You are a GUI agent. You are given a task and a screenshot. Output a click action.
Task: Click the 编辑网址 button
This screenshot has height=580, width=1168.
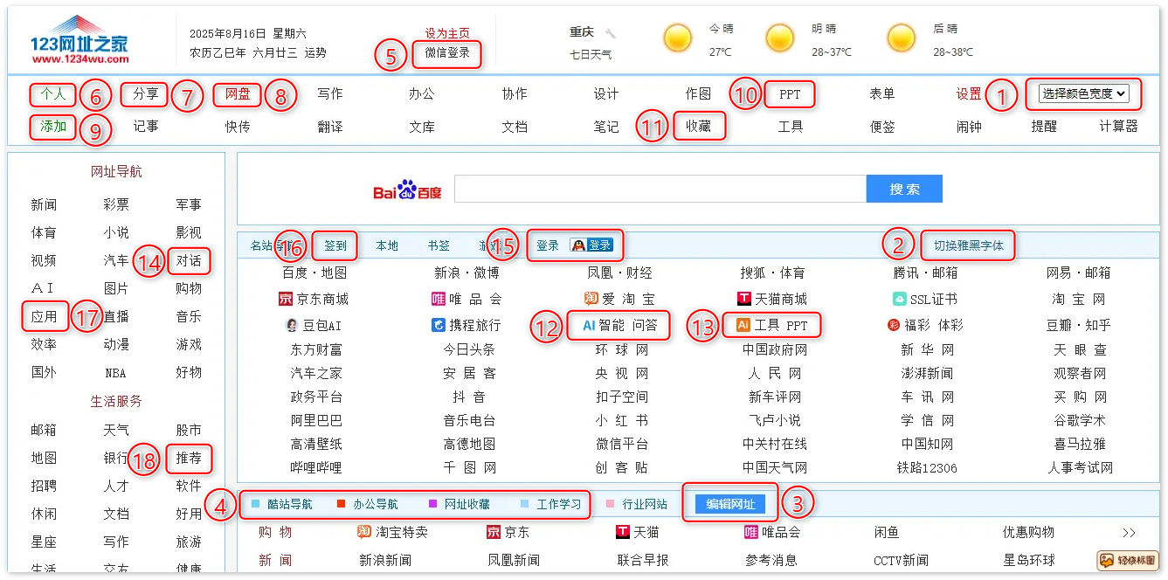pyautogui.click(x=730, y=504)
